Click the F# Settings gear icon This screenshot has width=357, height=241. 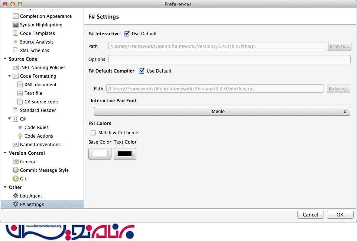[x=16, y=204]
